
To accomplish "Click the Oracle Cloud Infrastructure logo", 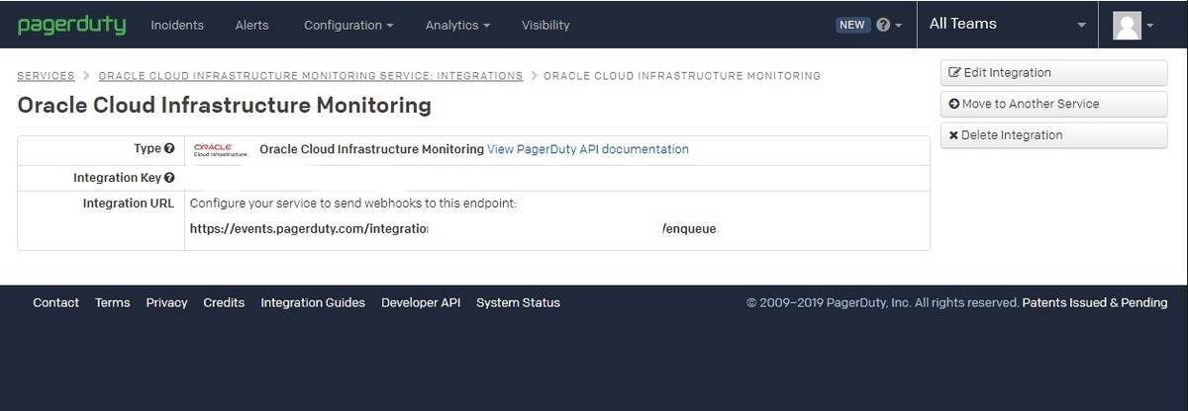I will click(220, 149).
